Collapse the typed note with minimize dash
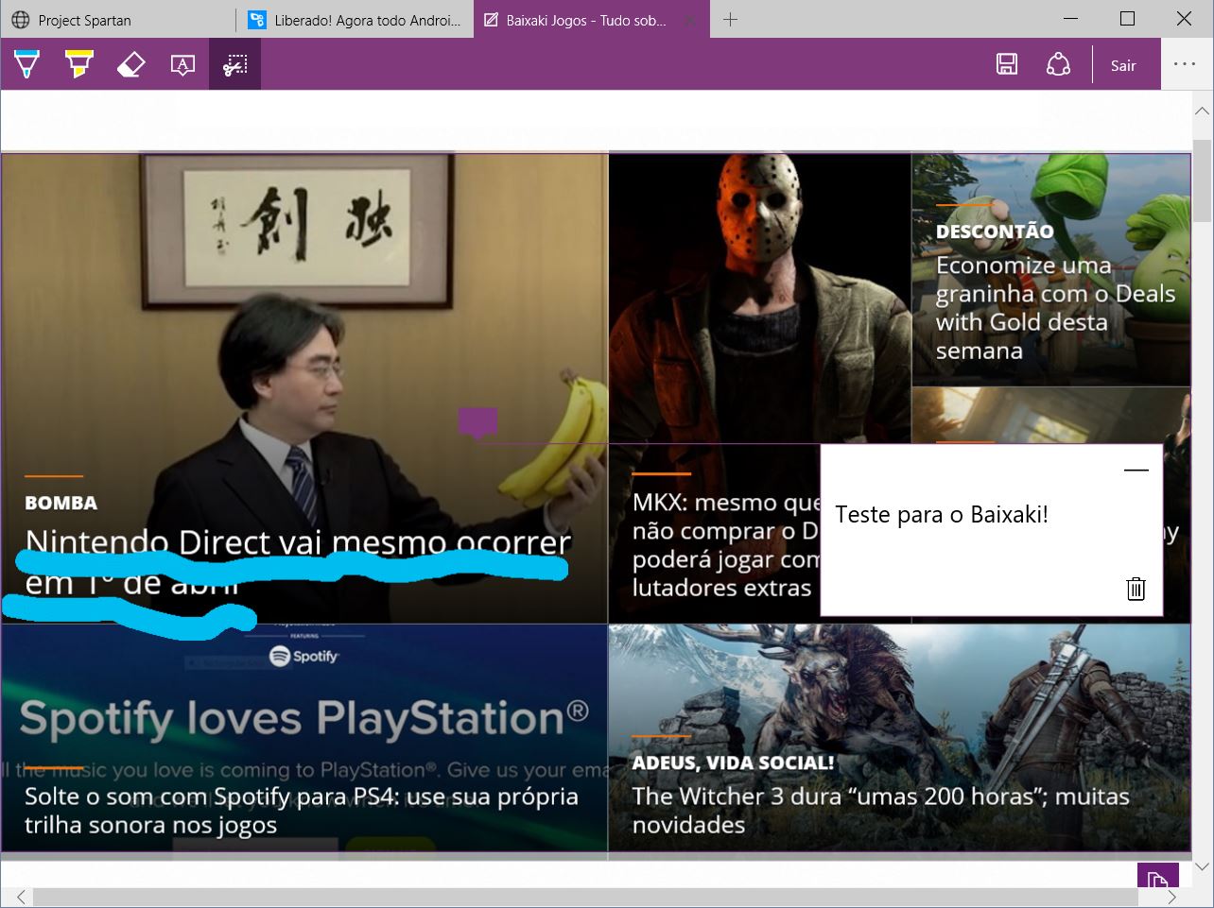Screen dimensions: 1214x908 point(1136,470)
